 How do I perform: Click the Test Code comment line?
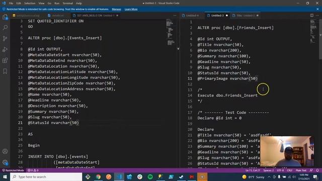tap(233, 113)
